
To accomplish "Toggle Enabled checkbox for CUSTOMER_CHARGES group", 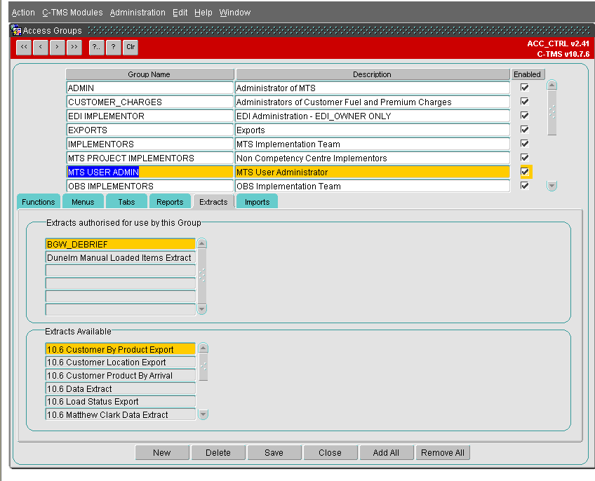I will click(x=524, y=102).
